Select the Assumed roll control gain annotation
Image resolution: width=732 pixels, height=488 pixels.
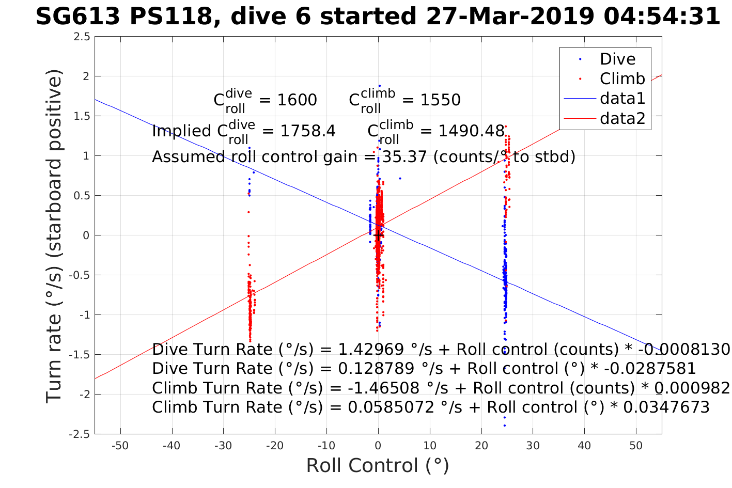click(363, 156)
